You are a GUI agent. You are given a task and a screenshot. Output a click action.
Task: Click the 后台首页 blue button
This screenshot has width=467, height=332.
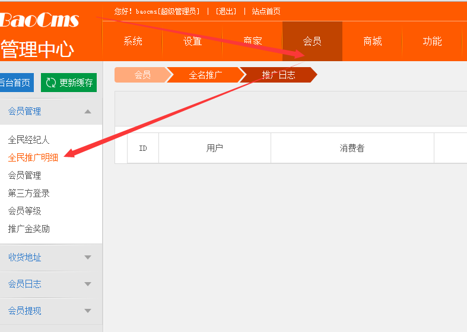[x=17, y=83]
